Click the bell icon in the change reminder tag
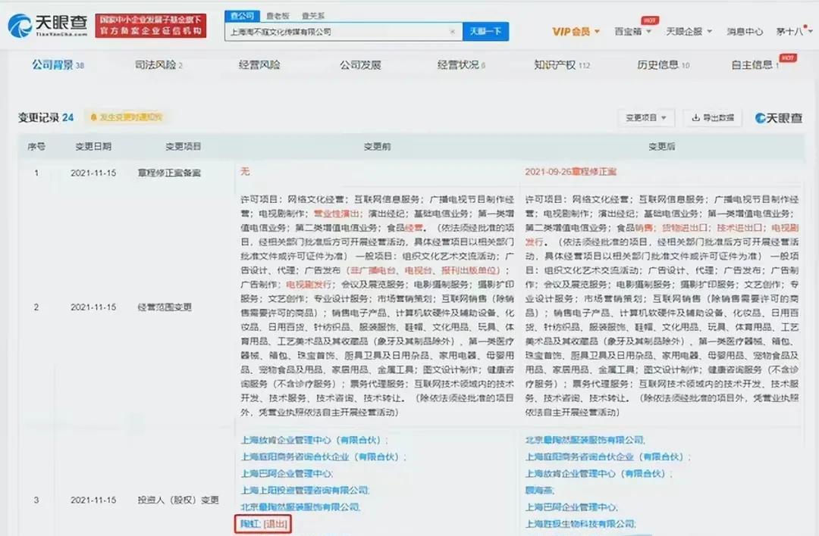The width and height of the screenshot is (819, 536). pyautogui.click(x=93, y=117)
